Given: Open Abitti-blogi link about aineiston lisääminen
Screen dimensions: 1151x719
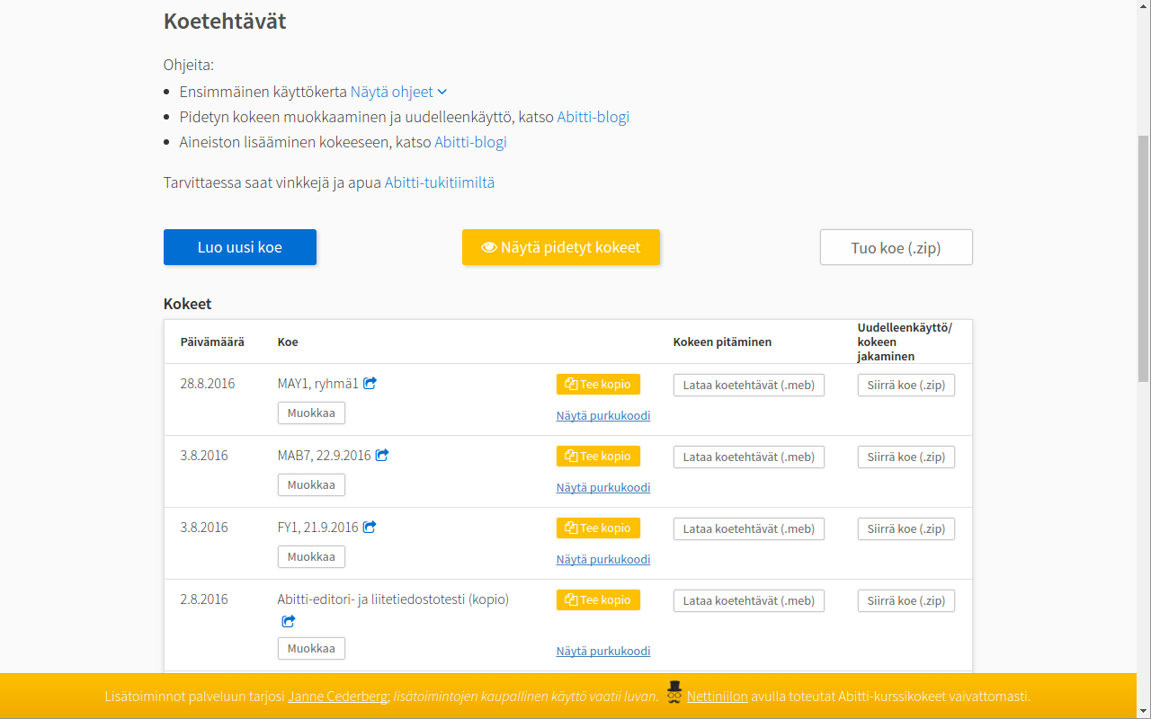Looking at the screenshot, I should click(471, 142).
